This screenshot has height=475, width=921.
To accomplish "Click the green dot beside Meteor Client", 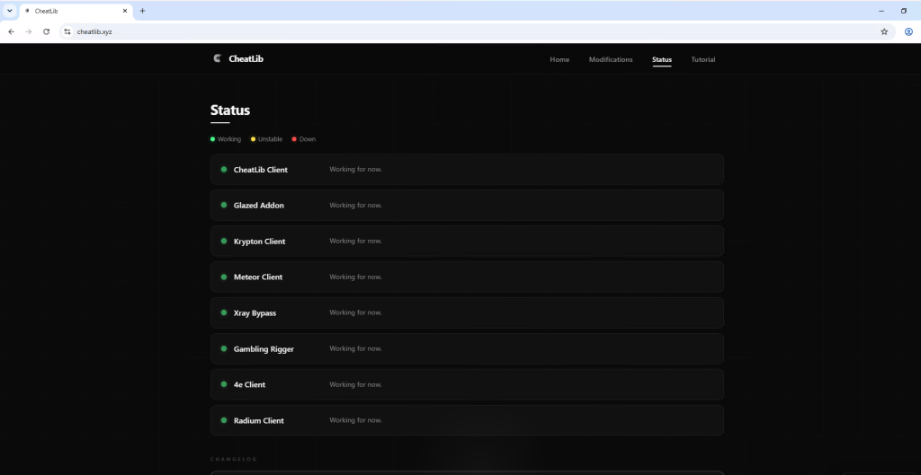I will (x=224, y=277).
